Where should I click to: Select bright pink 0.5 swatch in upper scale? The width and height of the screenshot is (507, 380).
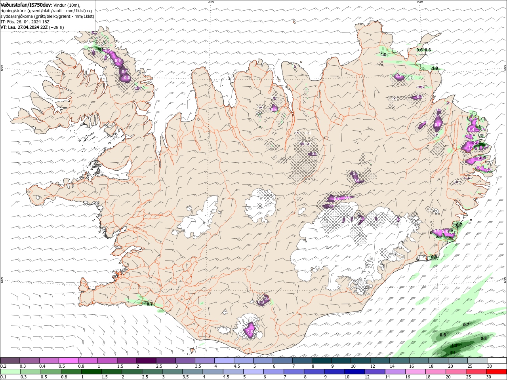pyautogui.click(x=68, y=361)
